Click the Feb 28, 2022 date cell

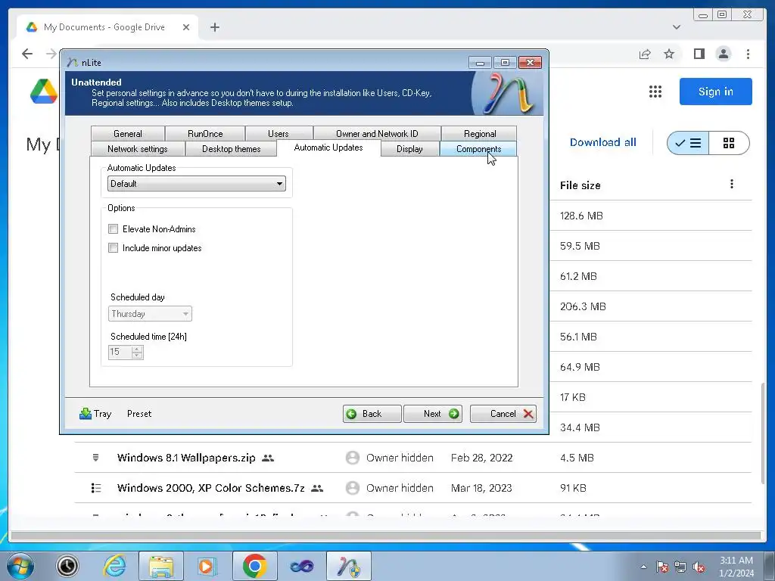tap(481, 458)
